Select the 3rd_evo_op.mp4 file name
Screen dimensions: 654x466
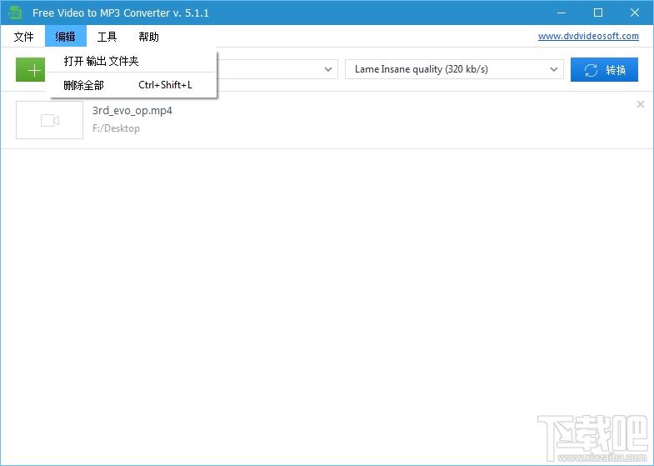click(132, 111)
